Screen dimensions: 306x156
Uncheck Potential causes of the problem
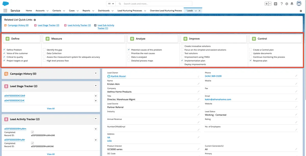click(x=129, y=50)
